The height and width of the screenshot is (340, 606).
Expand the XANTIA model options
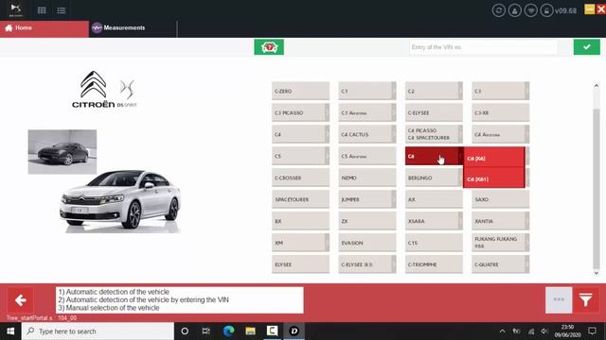[501, 221]
